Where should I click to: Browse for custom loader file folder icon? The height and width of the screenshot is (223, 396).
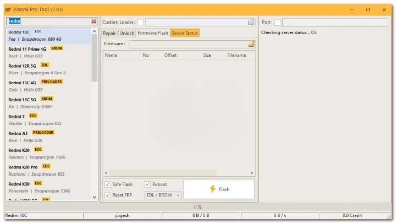(x=251, y=22)
